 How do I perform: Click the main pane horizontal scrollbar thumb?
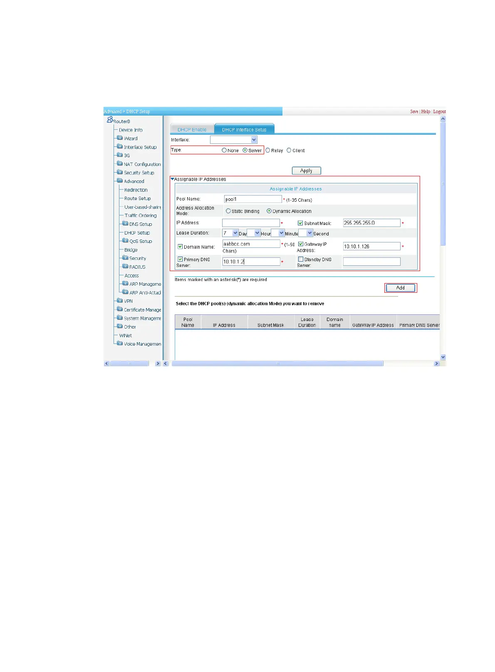click(x=277, y=363)
